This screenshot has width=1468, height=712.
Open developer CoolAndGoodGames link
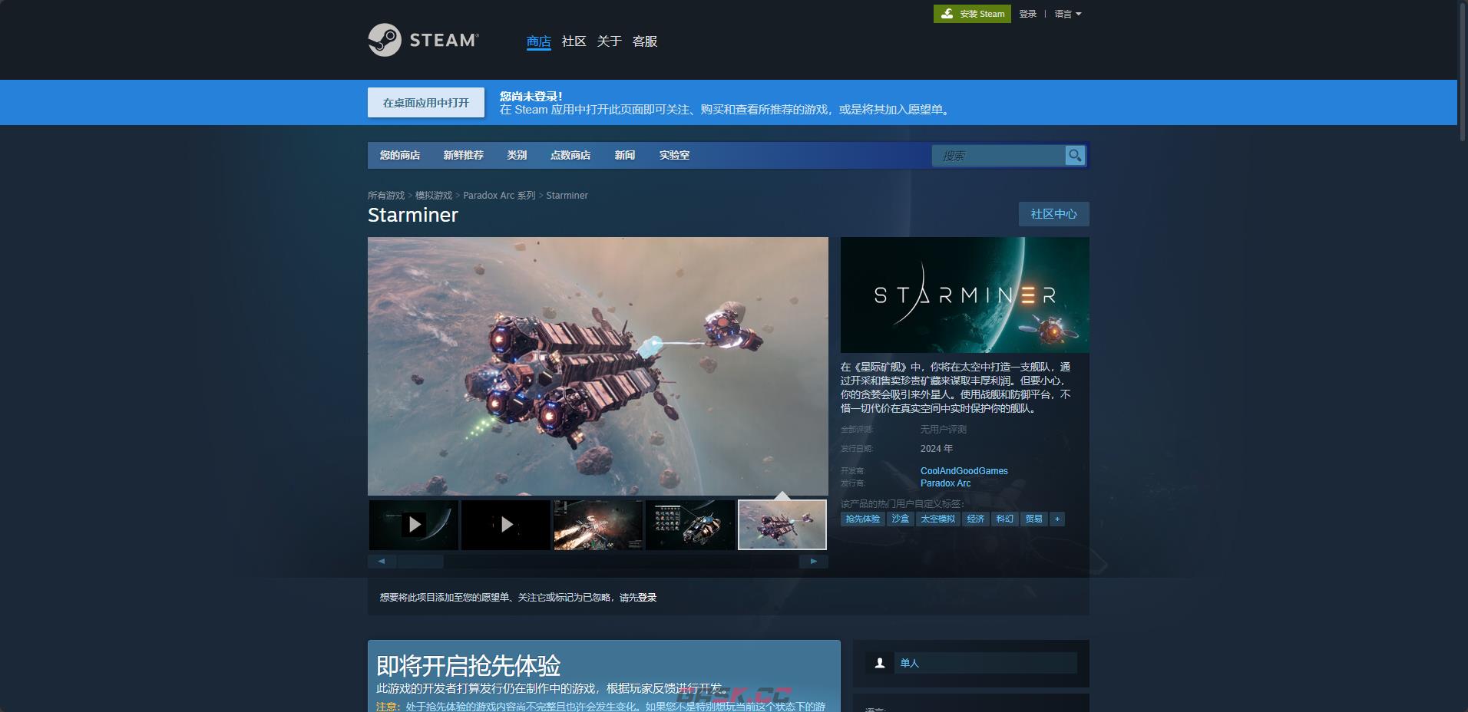[964, 471]
